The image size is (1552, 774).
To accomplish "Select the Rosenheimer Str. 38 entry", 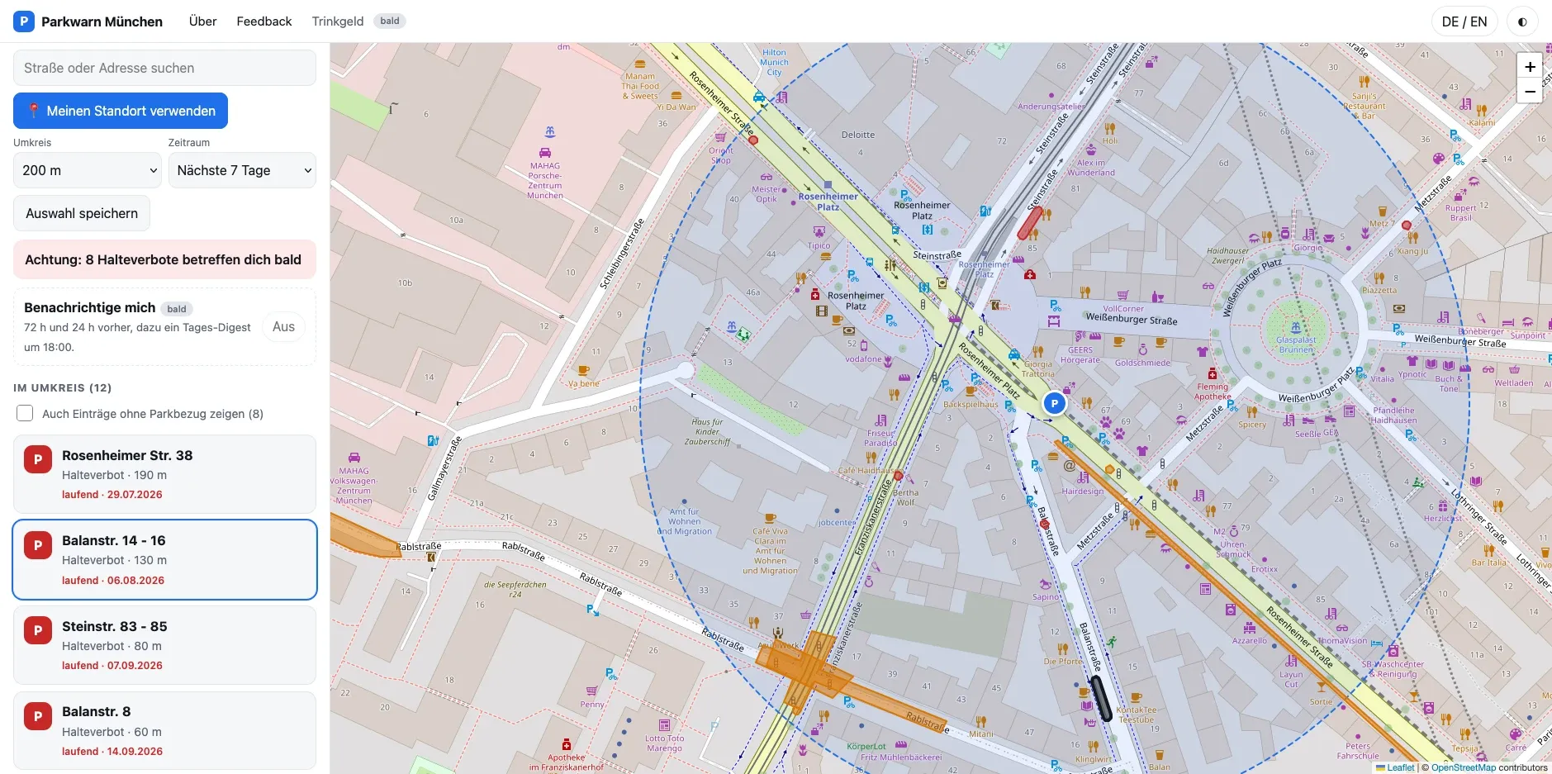I will tap(164, 474).
